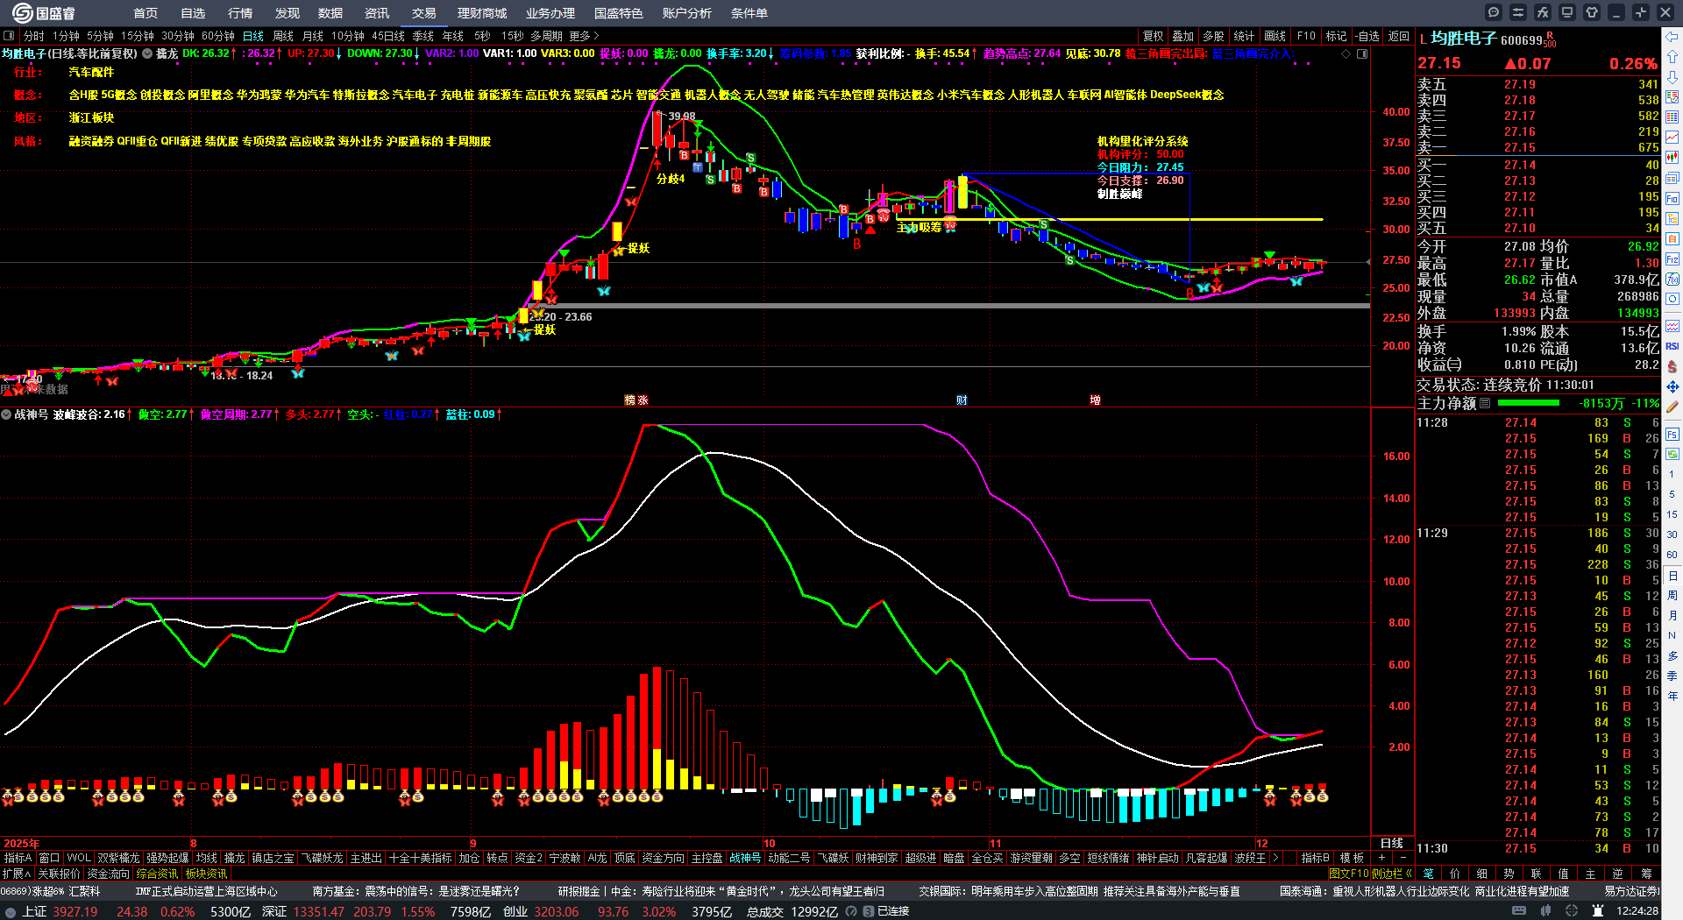The width and height of the screenshot is (1683, 920).
Task: Open the 条件单 menu
Action: coord(749,13)
